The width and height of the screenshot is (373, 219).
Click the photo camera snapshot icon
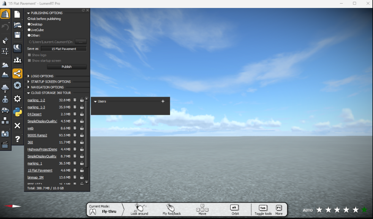5,134
